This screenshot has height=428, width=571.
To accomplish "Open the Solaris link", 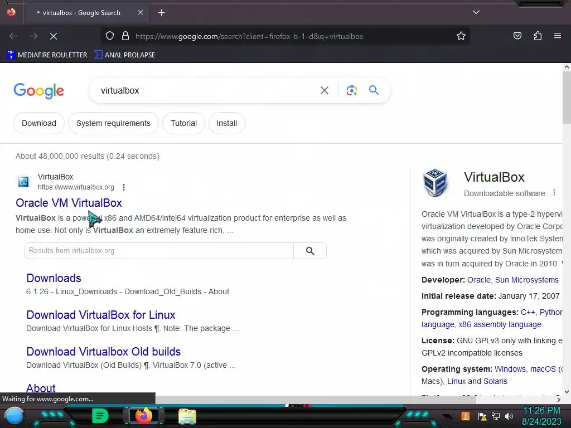I will tap(495, 381).
